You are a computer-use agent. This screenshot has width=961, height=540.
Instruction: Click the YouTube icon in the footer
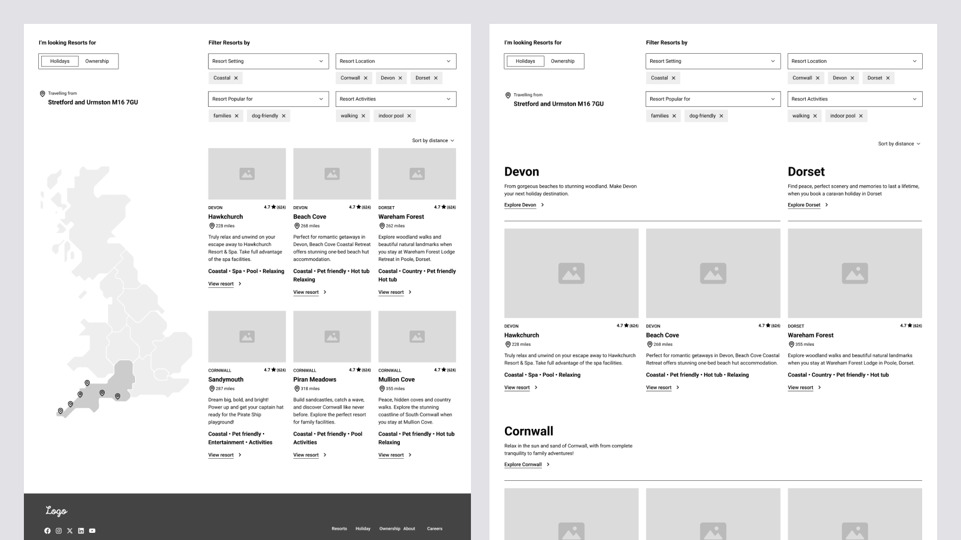(92, 530)
